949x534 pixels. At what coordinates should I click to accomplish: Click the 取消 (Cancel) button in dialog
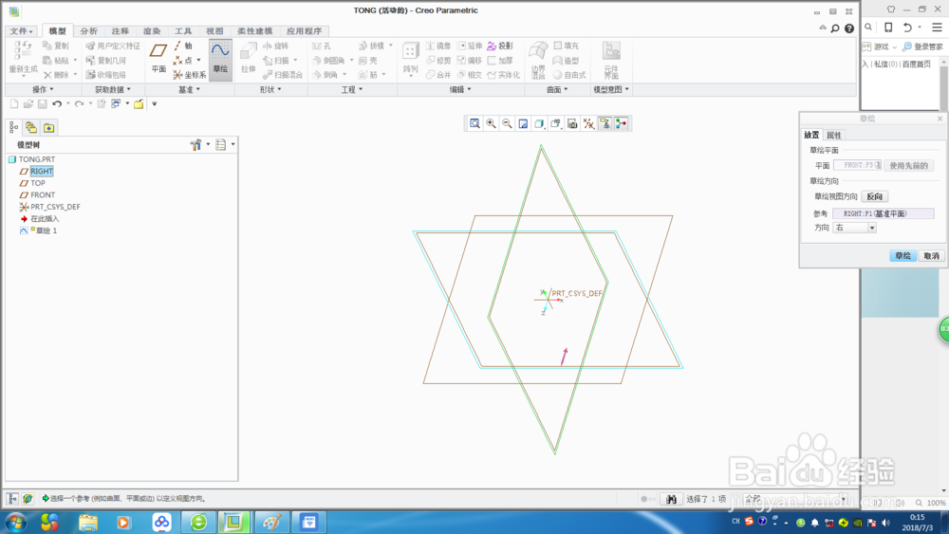[932, 256]
